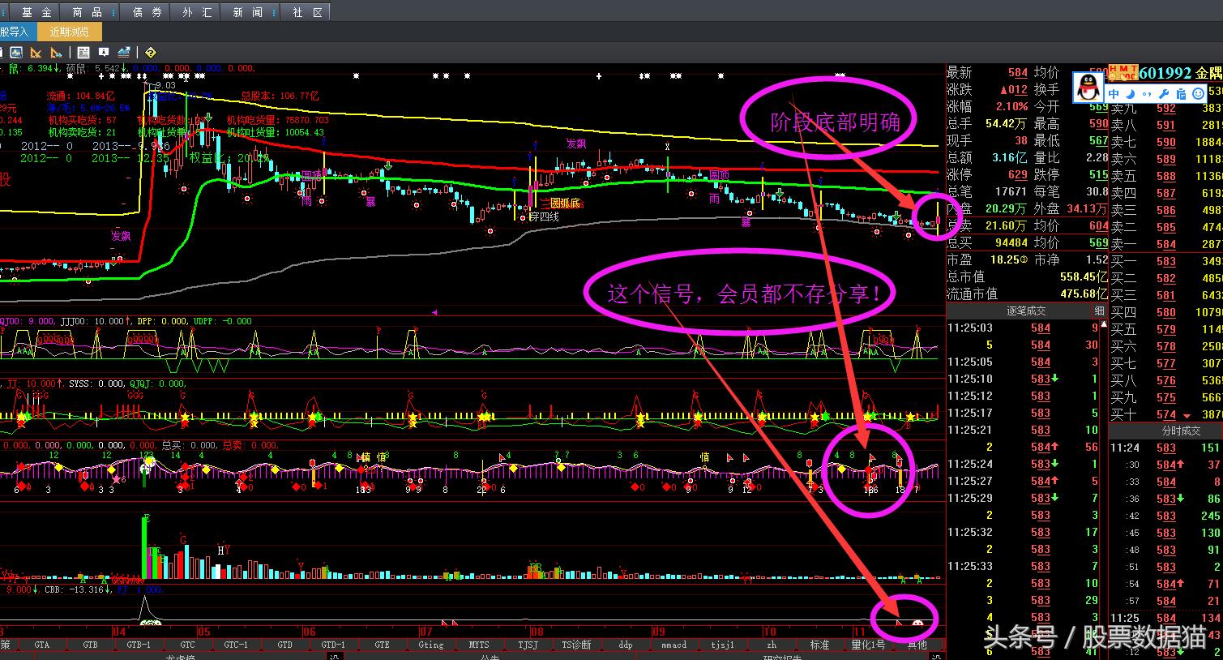The image size is (1223, 660).
Task: Select the GTE indicator tab
Action: coord(382,645)
